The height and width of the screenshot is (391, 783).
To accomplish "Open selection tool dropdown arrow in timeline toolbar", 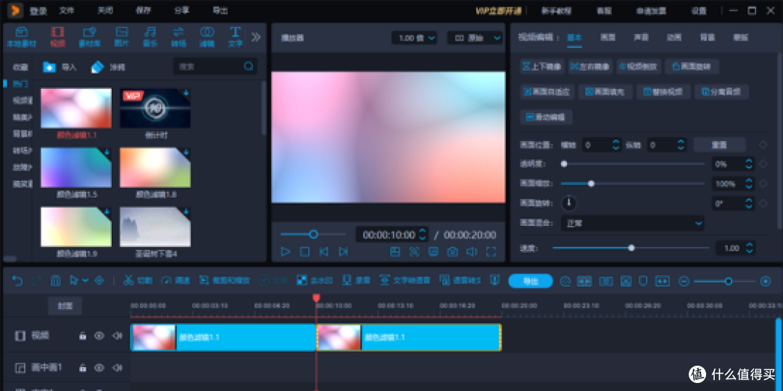I will coord(86,281).
